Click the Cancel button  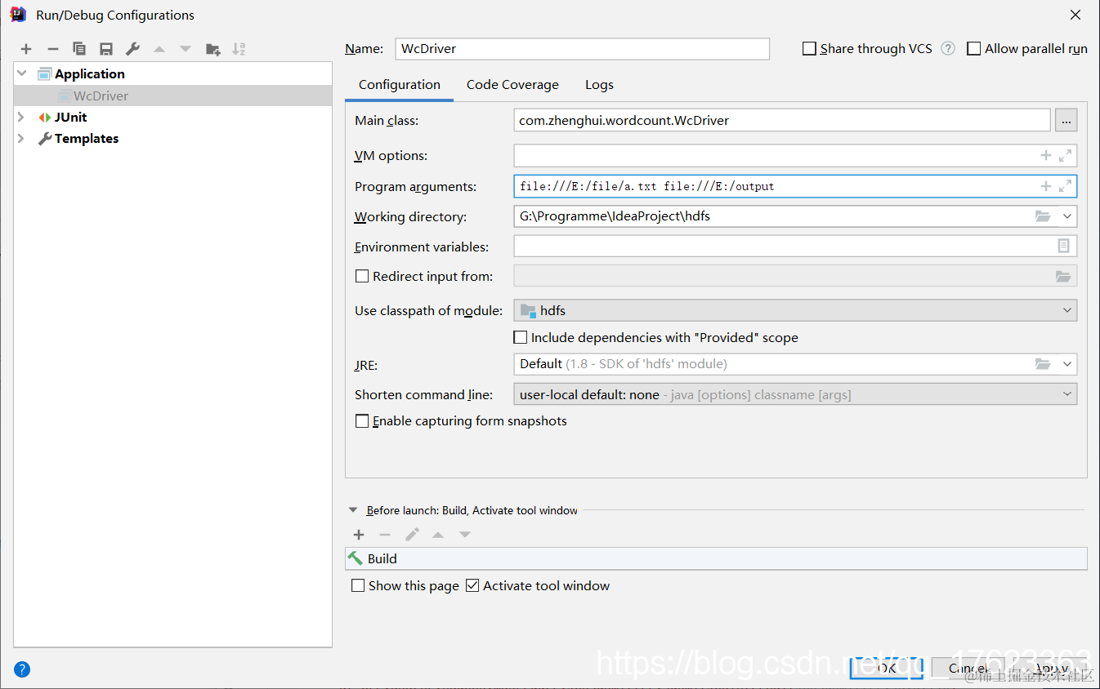click(968, 669)
